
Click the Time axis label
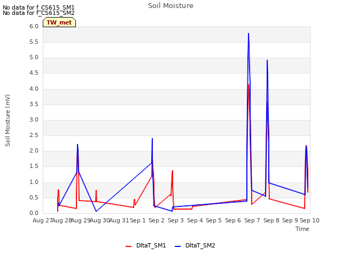coord(302,229)
